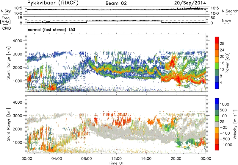Image resolution: width=238 pixels, height=165 pixels.
Task: Click the "1000" tick on Velocity colorbar
Action: click(x=225, y=104)
